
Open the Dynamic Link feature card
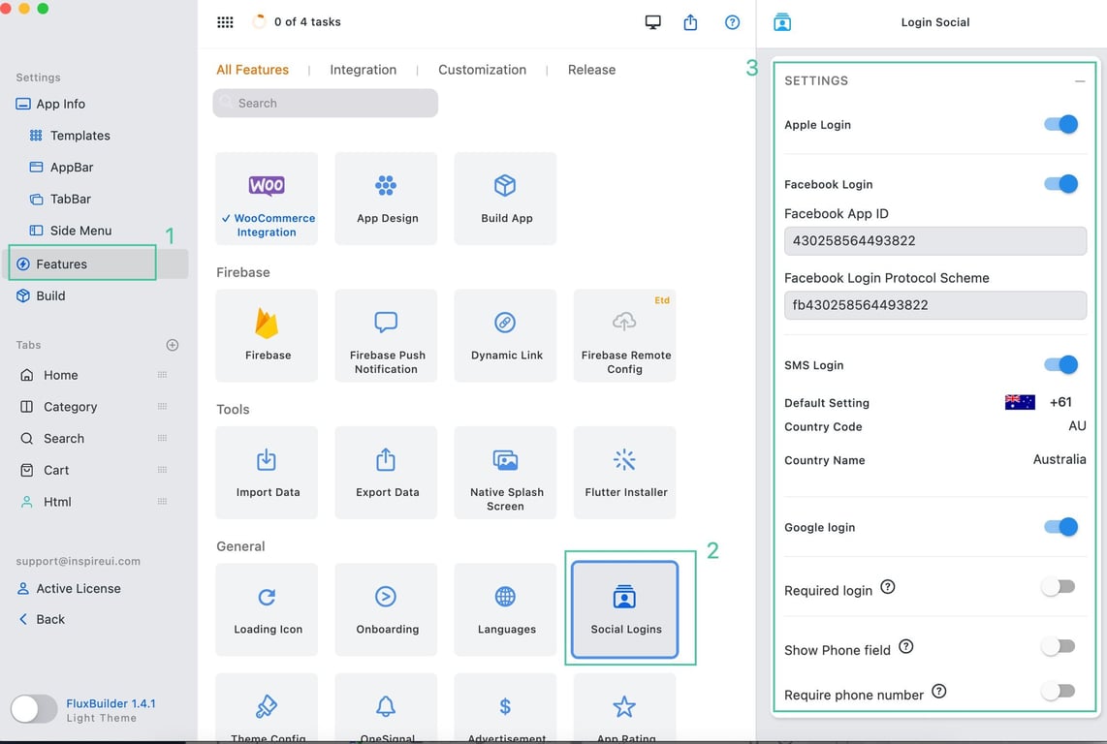(505, 335)
